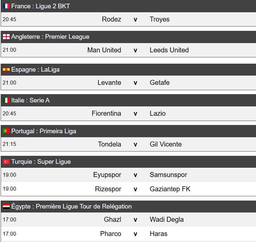
Task: Open the Italie : Serie A header
Action: point(30,100)
